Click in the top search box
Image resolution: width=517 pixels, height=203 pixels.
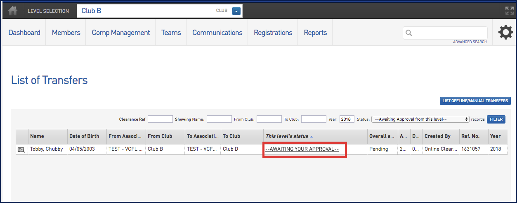click(x=445, y=33)
